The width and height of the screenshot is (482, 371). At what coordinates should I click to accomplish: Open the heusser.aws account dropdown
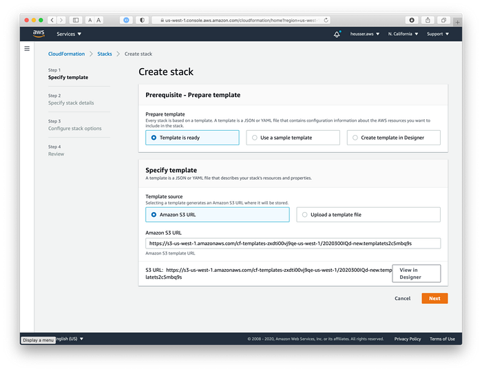365,34
